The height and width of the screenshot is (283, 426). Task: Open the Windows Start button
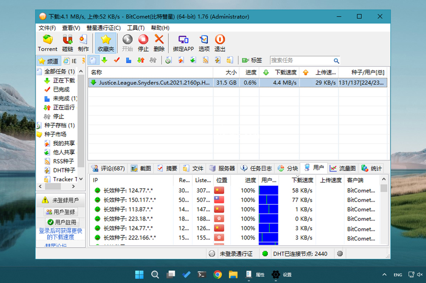pyautogui.click(x=139, y=275)
